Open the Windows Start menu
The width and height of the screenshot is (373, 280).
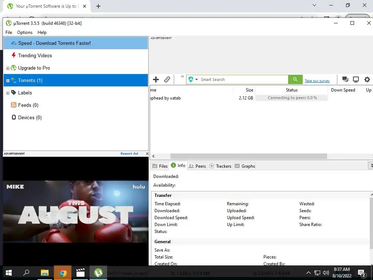point(9,273)
